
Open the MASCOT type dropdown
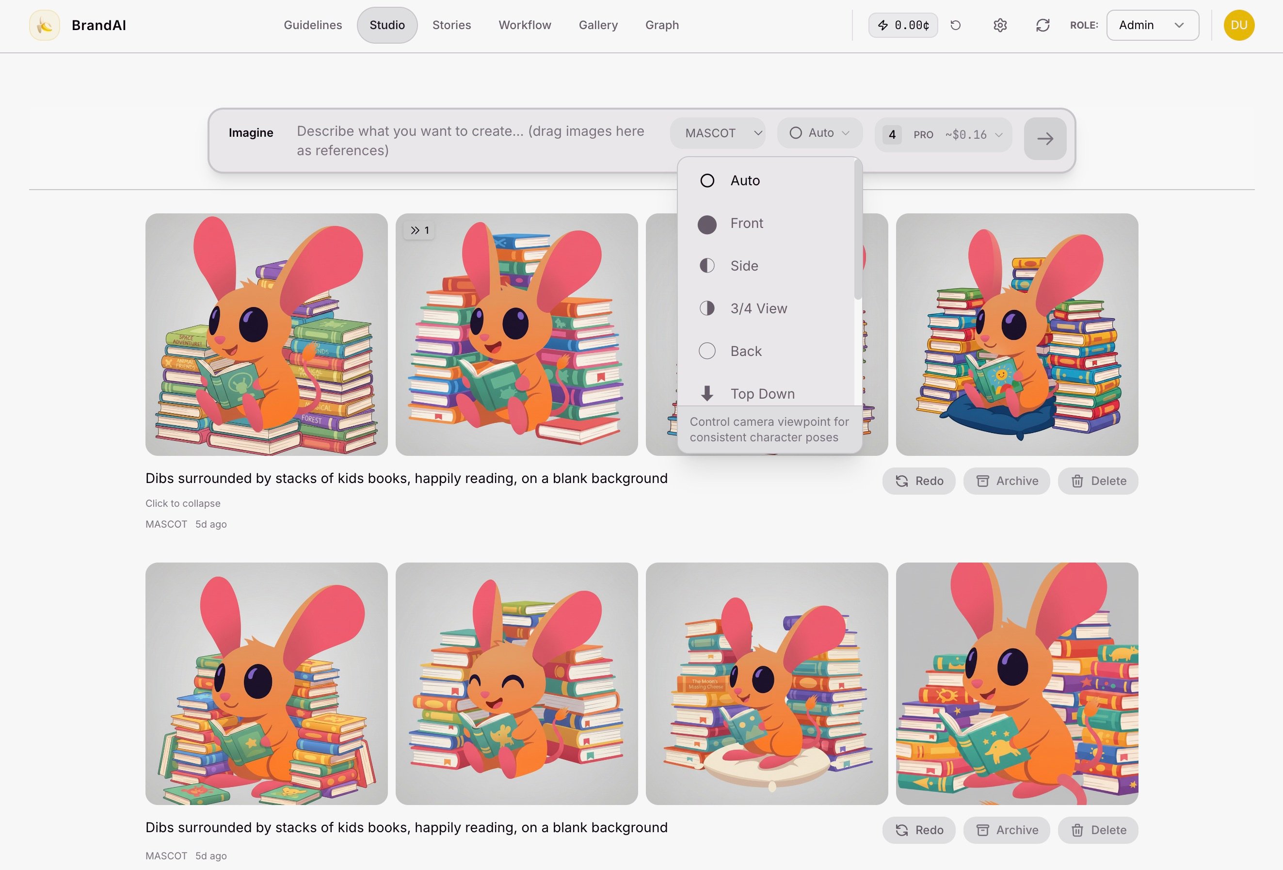click(717, 133)
